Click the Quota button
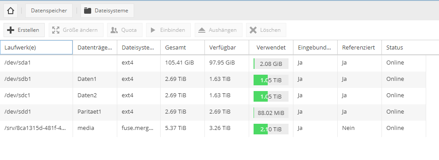The height and width of the screenshot is (160, 439). (x=125, y=30)
